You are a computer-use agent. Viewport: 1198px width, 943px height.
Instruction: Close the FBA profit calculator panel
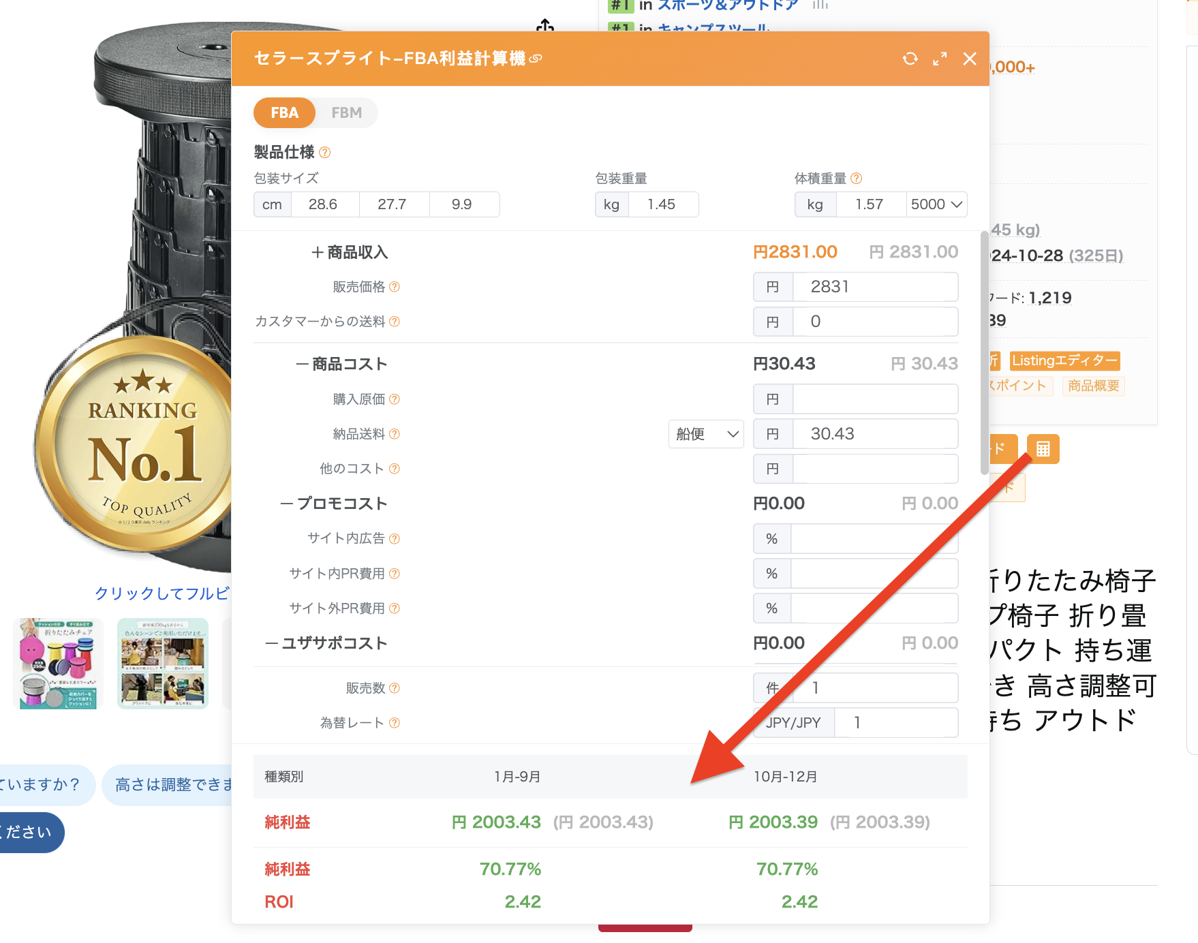(970, 59)
